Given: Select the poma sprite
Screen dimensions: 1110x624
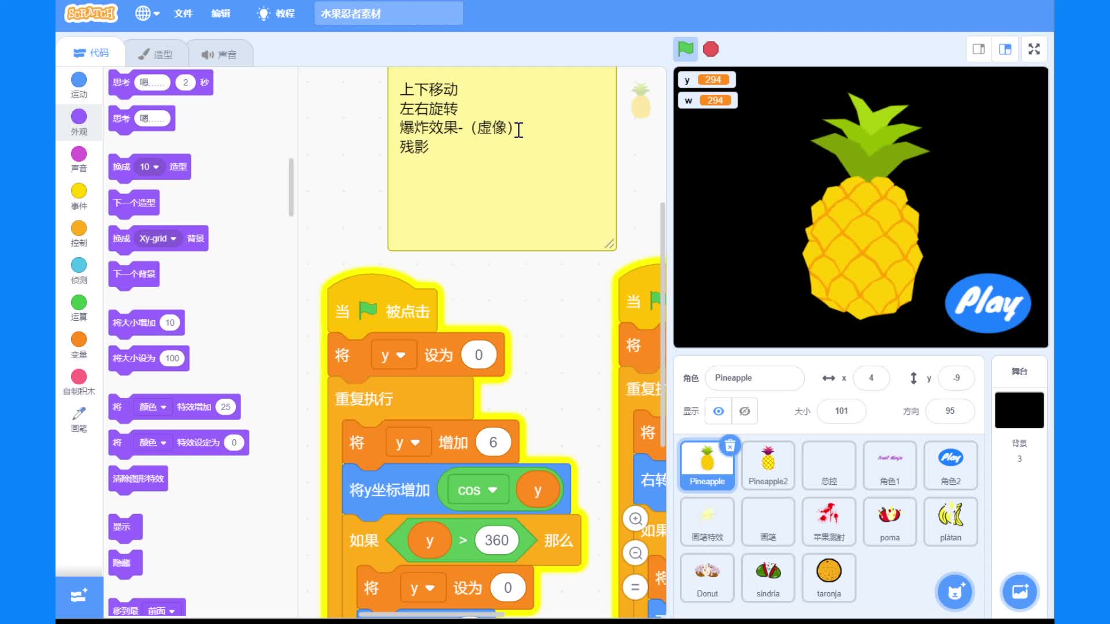Looking at the screenshot, I should (890, 522).
